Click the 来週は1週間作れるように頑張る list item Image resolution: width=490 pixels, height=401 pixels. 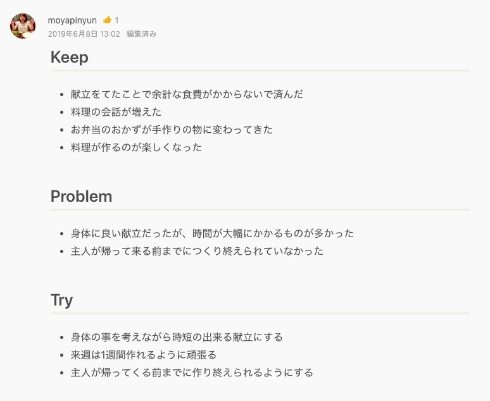(143, 355)
